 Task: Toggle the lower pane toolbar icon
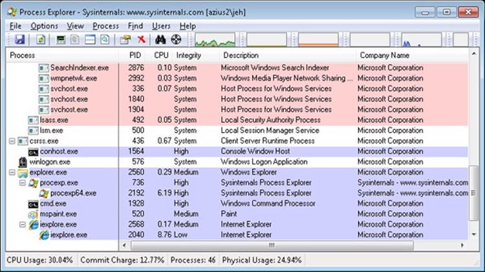(x=90, y=39)
